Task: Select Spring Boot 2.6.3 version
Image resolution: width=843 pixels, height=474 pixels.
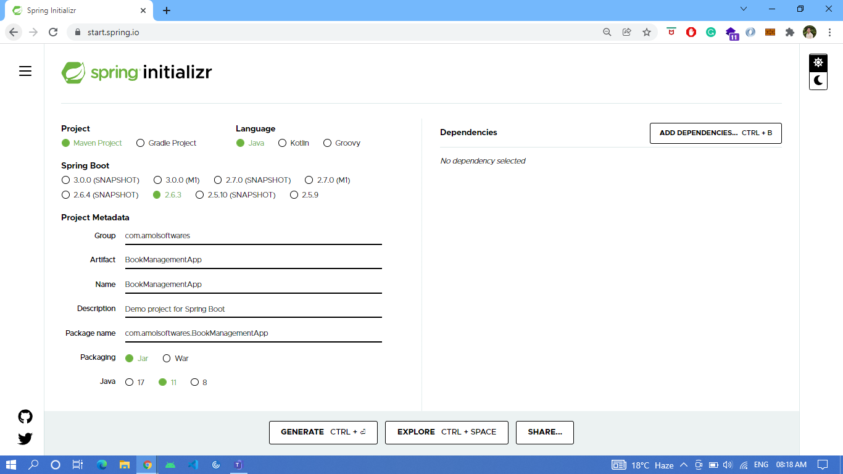Action: point(167,195)
